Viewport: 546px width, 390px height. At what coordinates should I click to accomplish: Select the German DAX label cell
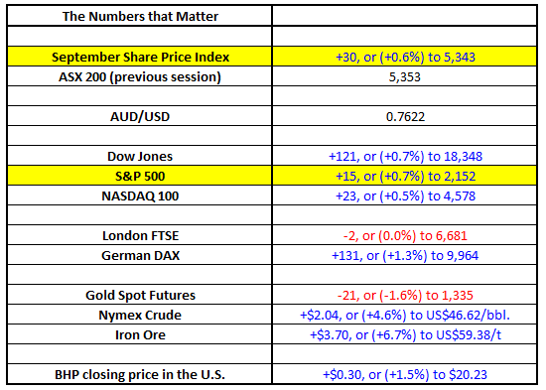click(x=140, y=255)
